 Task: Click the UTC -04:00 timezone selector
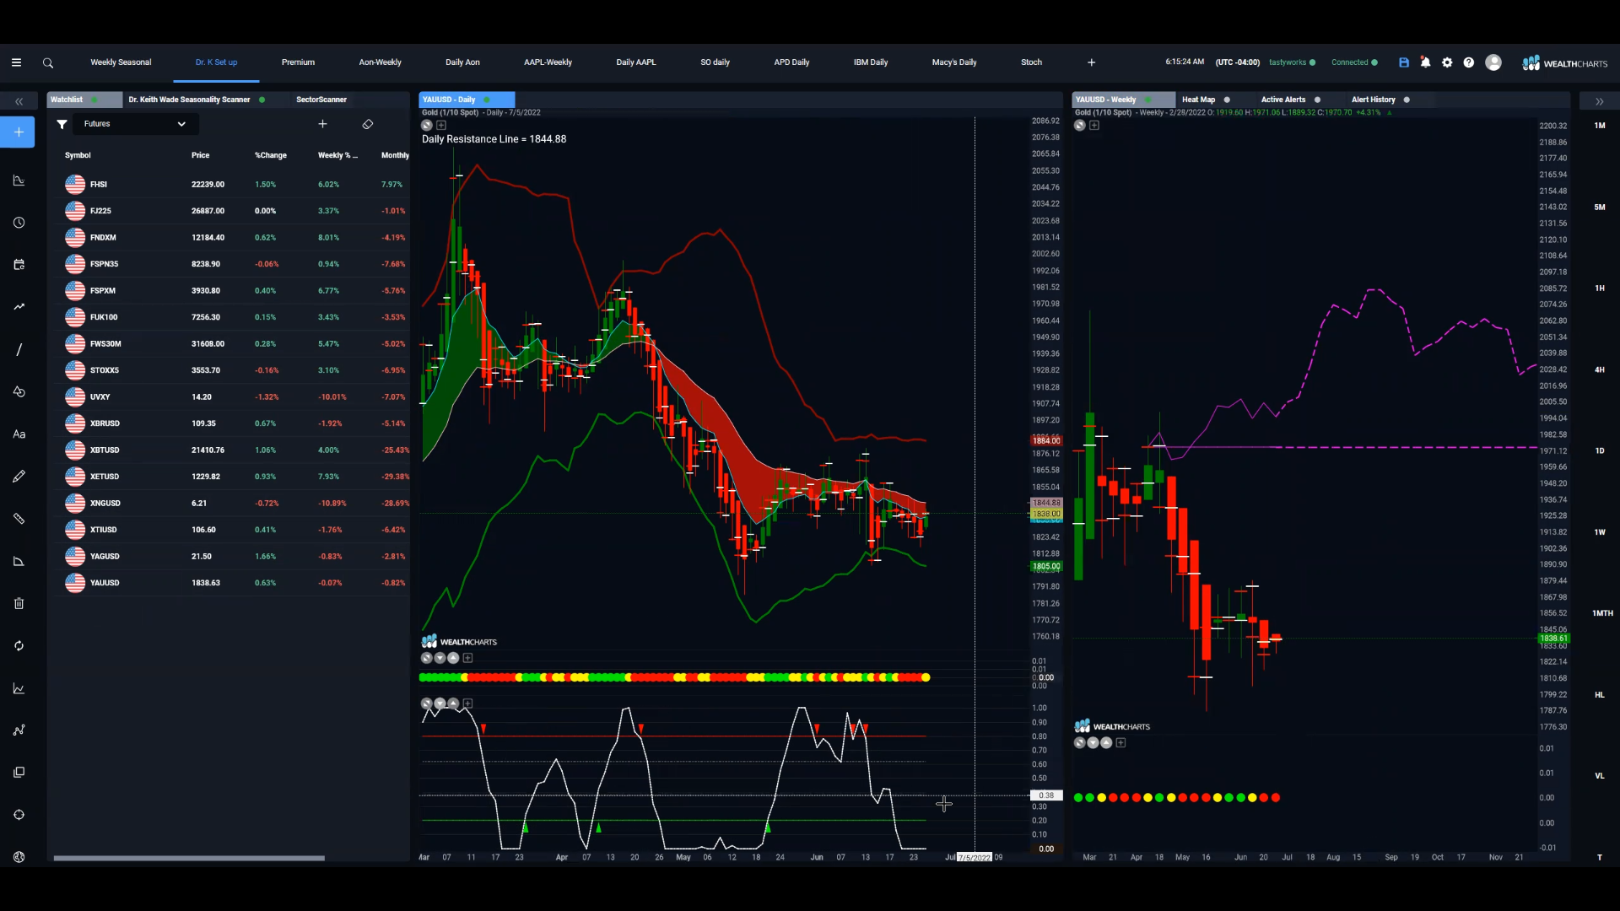coord(1238,62)
